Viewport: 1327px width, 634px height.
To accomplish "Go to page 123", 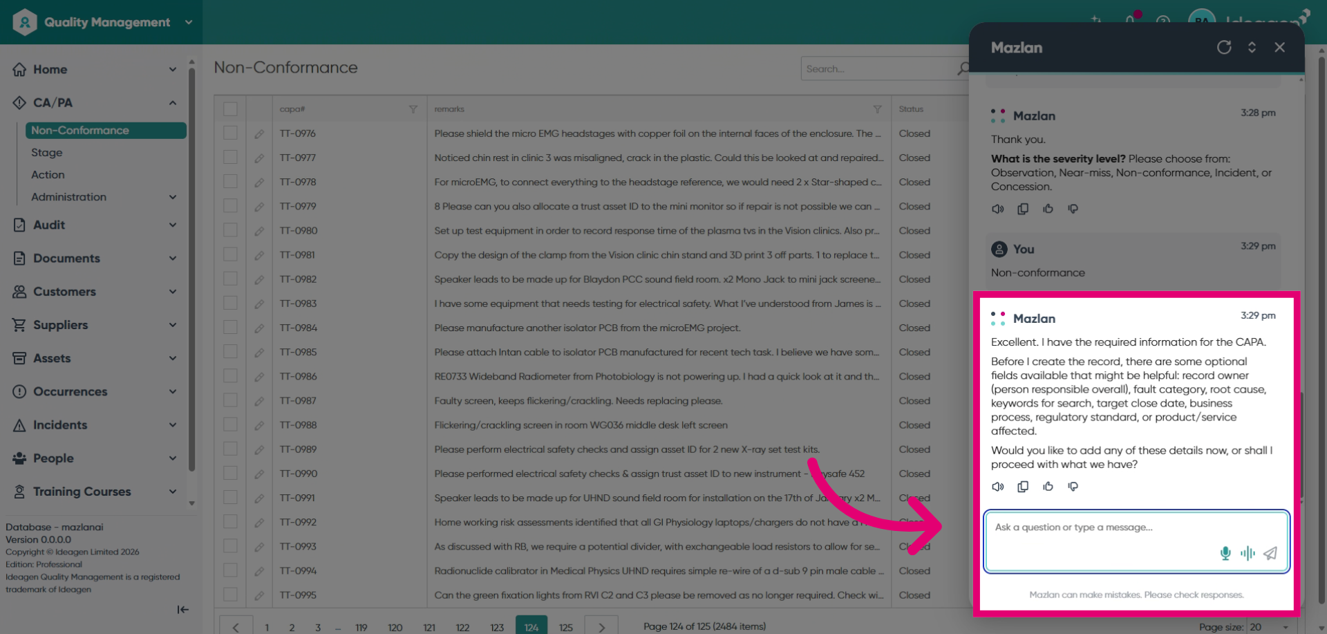I will [497, 626].
